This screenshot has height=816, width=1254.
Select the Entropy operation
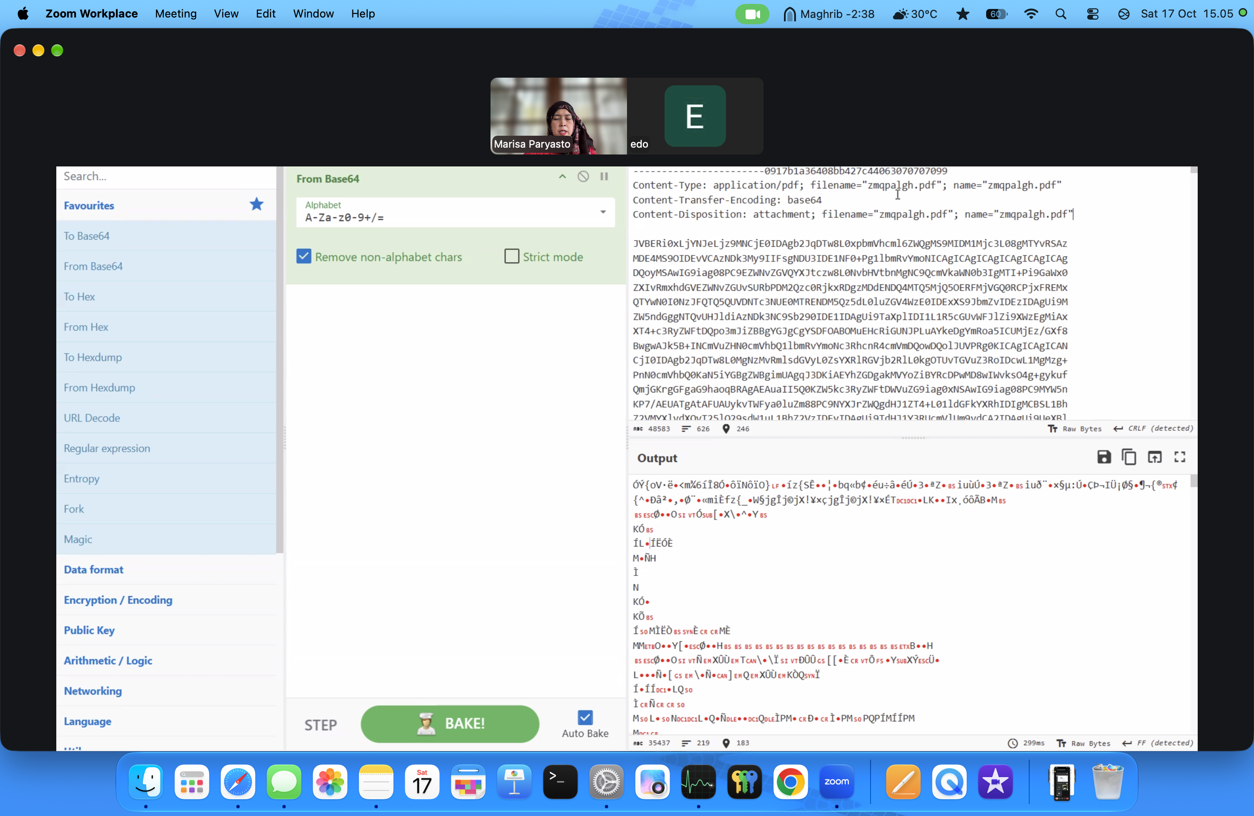tap(166, 478)
